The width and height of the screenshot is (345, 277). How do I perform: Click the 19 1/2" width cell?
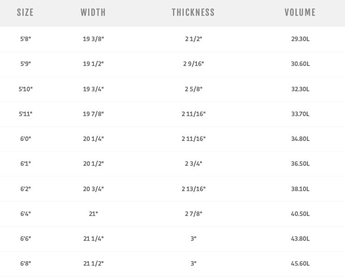[x=93, y=64]
